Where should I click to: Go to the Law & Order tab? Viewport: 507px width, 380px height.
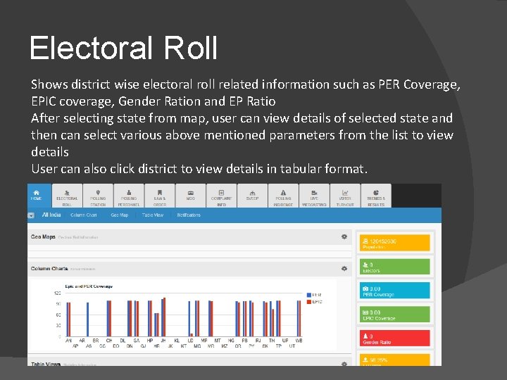tap(160, 196)
